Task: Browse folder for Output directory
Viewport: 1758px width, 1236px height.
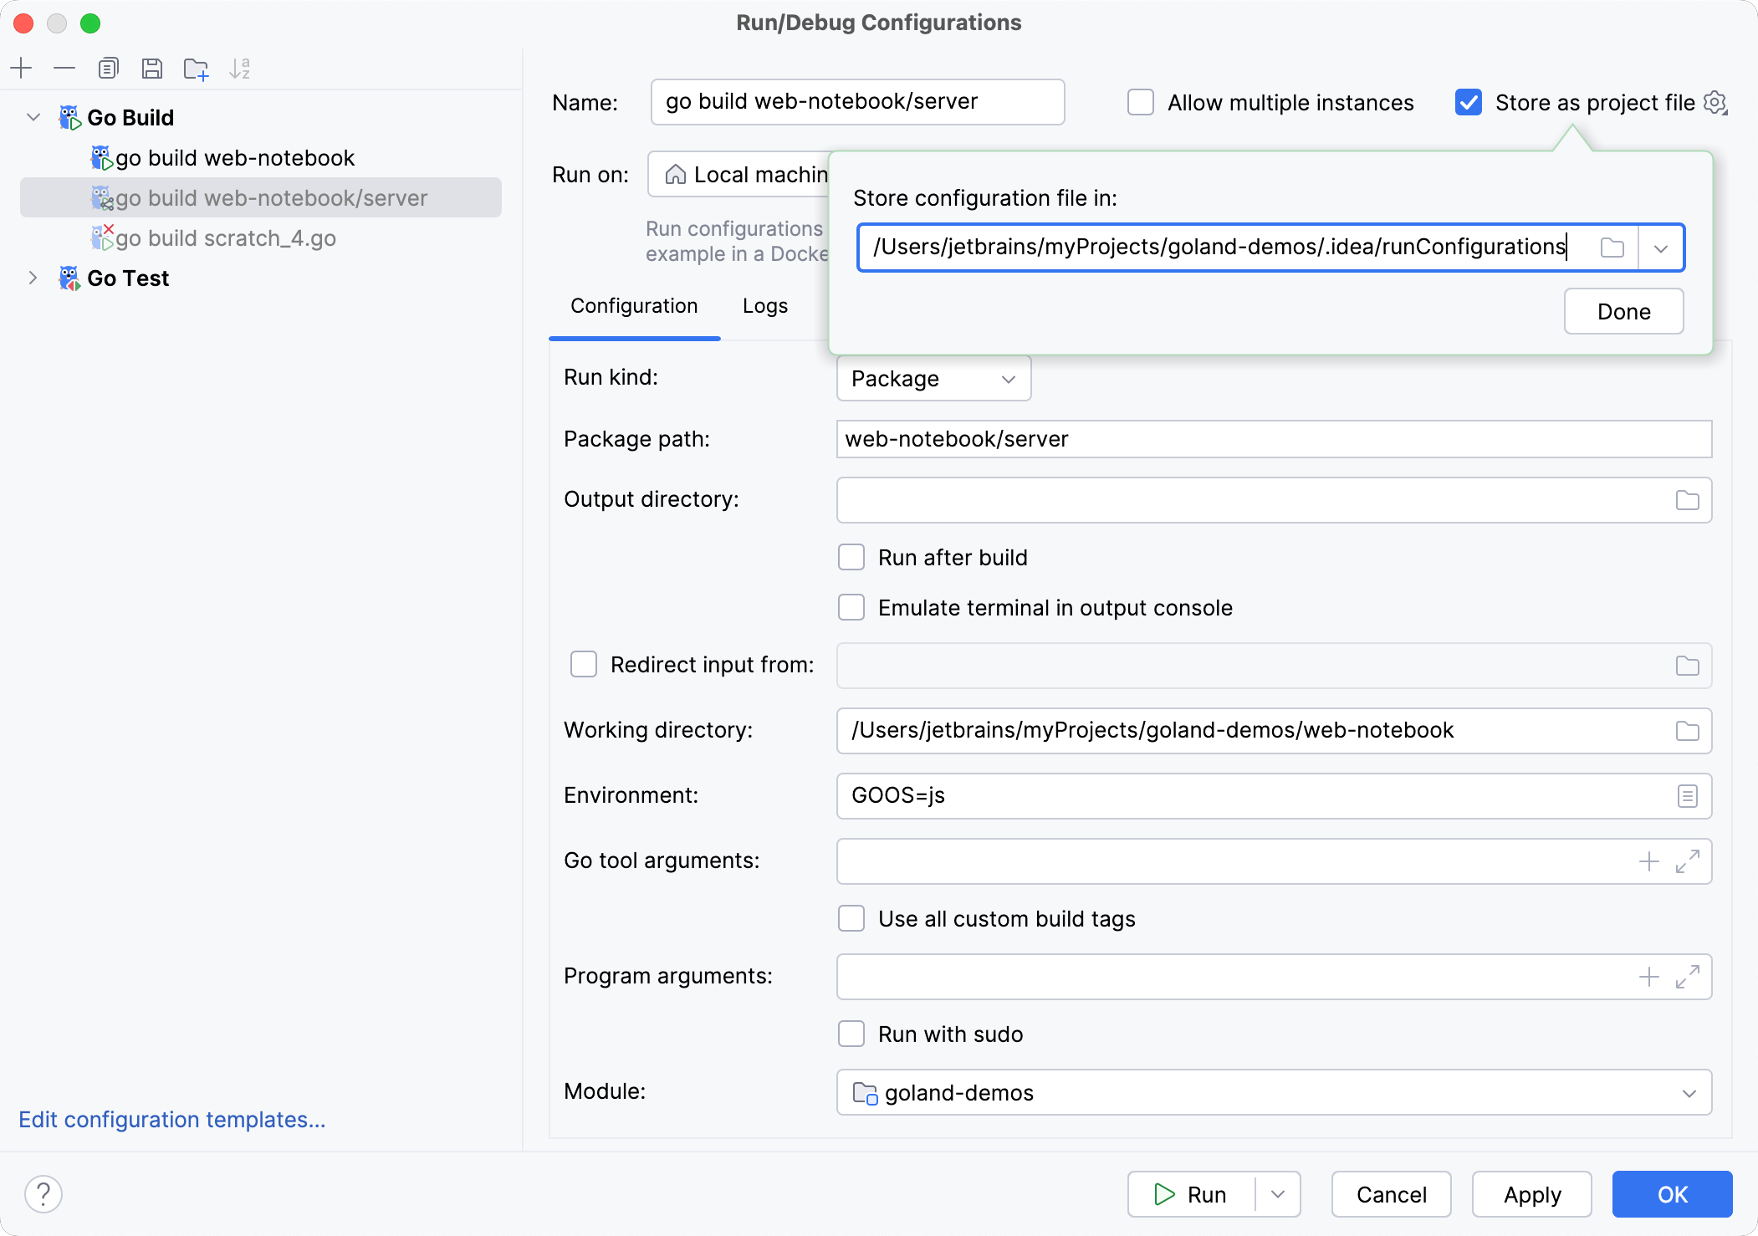Action: [1687, 500]
